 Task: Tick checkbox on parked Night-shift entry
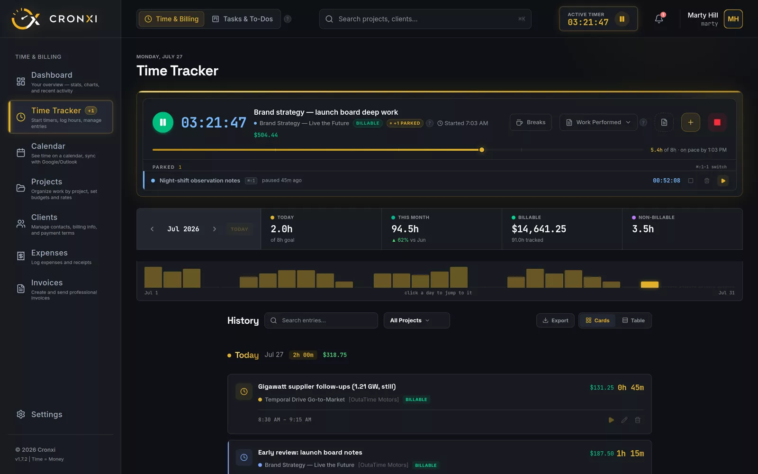coord(691,181)
